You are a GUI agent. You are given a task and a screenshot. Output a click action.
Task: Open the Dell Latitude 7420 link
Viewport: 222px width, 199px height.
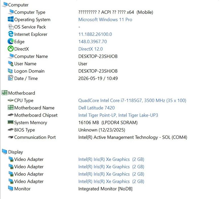97,108
